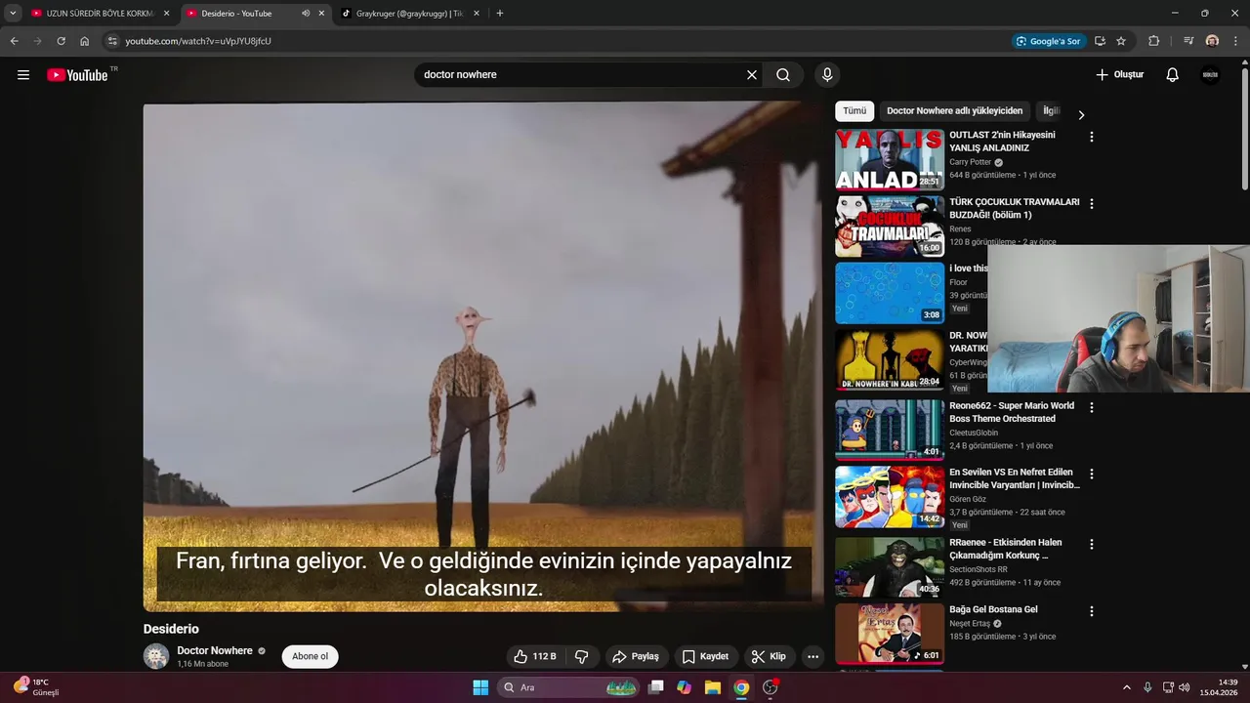Open Windows Start menu

480,687
